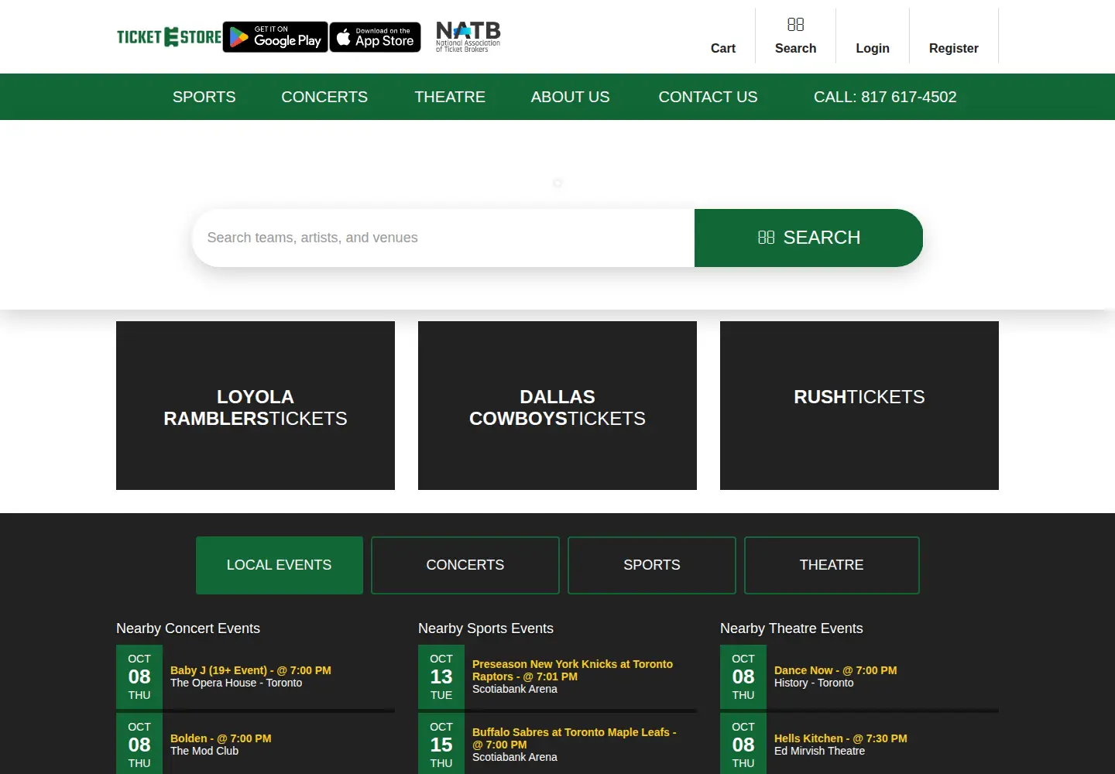Go to the Login page

tap(873, 48)
